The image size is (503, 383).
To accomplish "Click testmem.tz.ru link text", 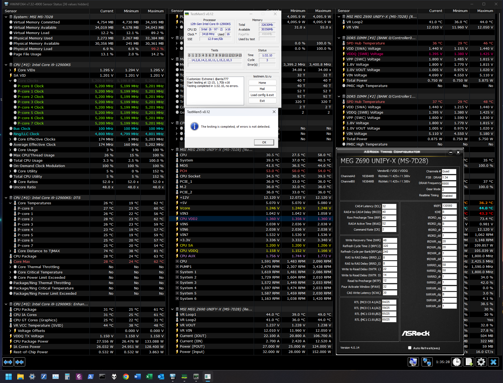I will click(x=262, y=76).
